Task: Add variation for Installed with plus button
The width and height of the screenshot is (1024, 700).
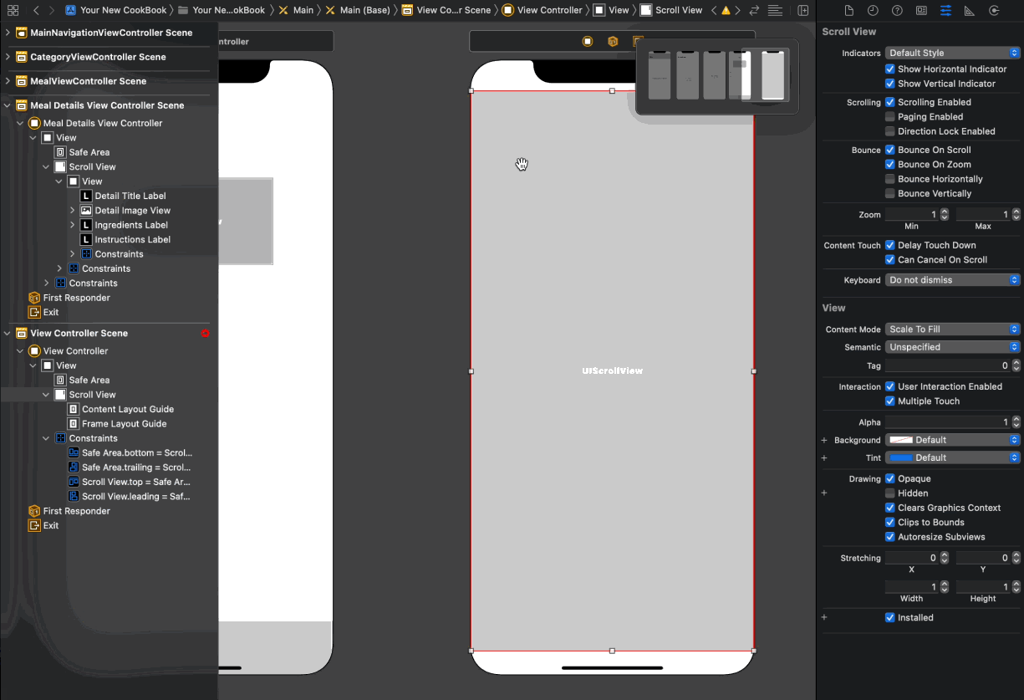Action: [824, 618]
